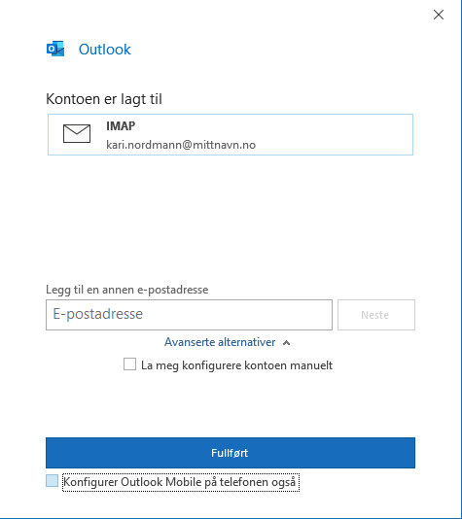Click 'Konfigurer Outlook Mobile på telefonen også' label

pos(181,482)
